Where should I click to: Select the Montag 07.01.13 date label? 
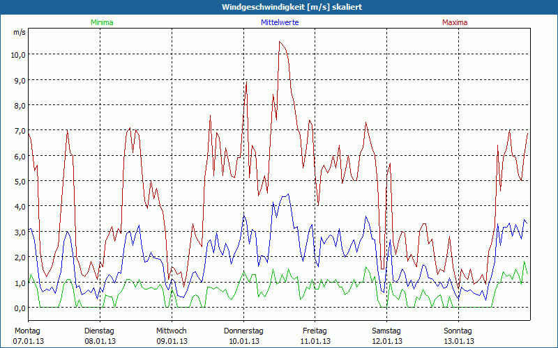27,336
